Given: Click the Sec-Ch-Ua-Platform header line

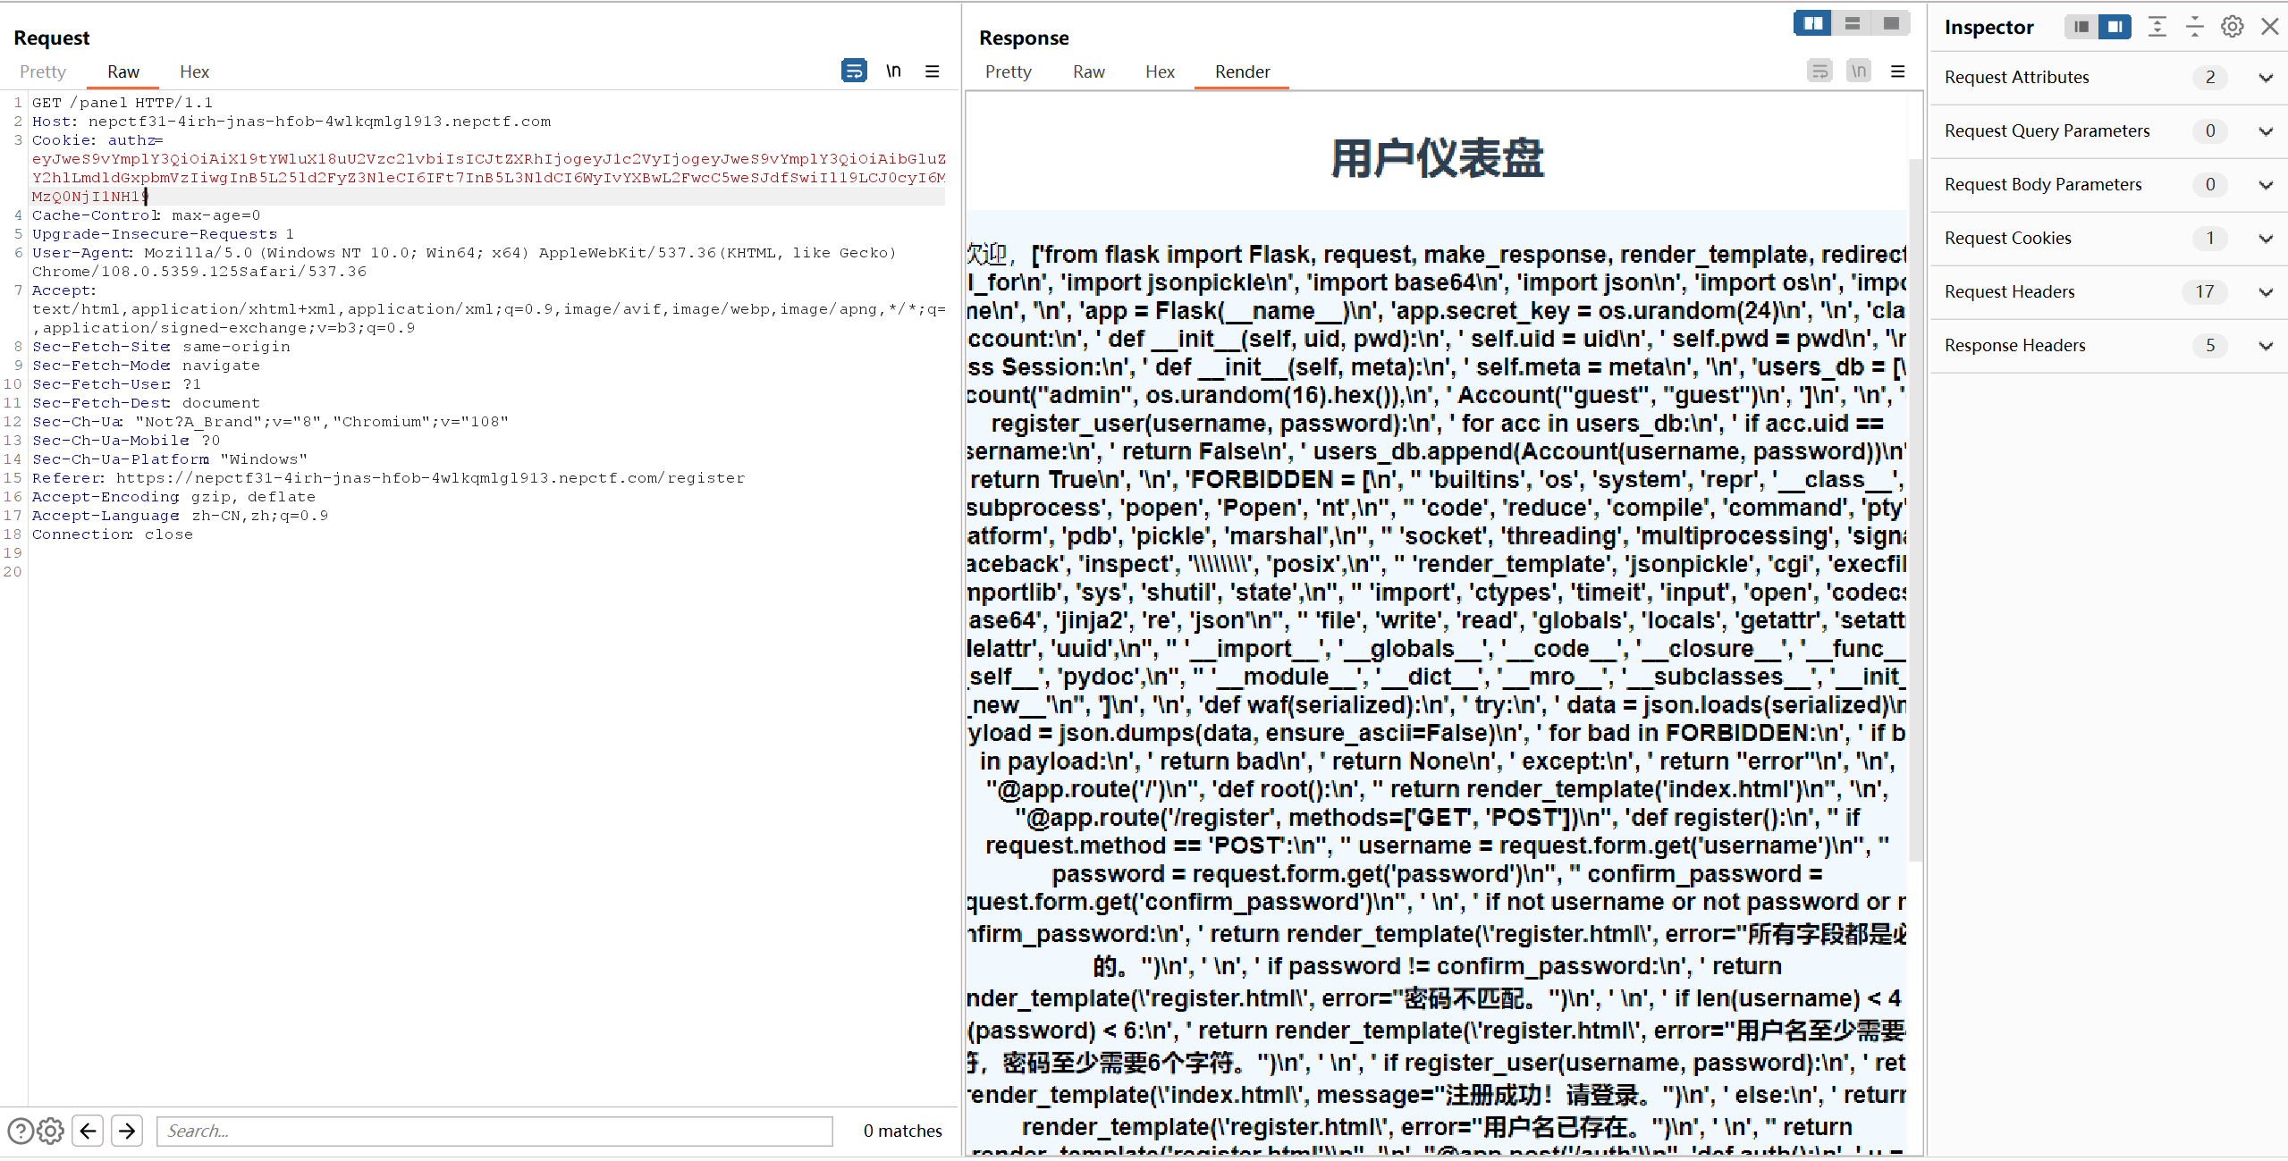Looking at the screenshot, I should click(169, 459).
